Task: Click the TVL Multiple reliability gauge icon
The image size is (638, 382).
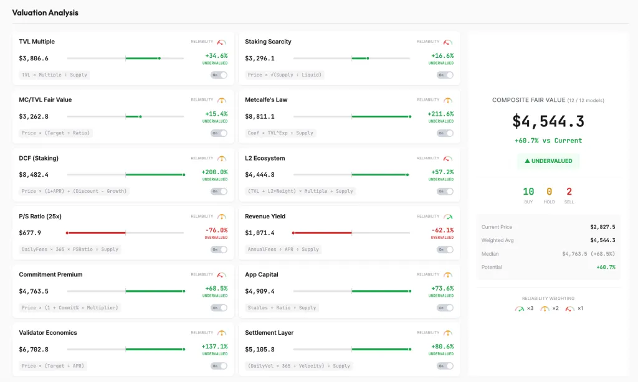Action: (x=222, y=42)
